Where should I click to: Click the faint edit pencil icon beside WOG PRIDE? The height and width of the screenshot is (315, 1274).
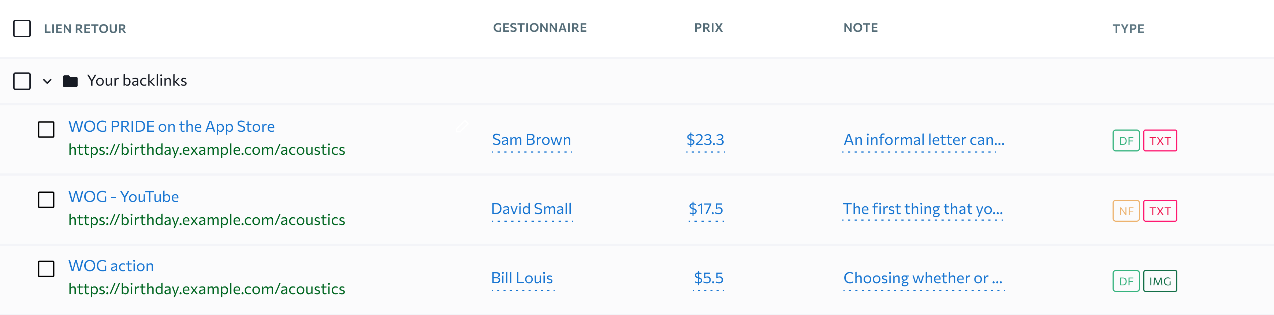pyautogui.click(x=462, y=127)
